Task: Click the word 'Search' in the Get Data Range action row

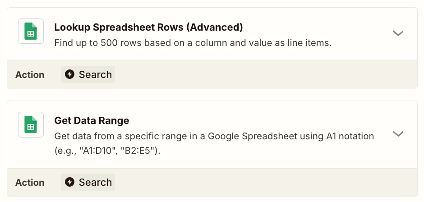Action: [95, 182]
